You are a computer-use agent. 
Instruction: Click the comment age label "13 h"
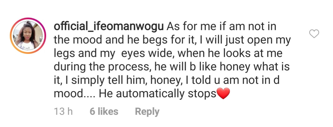pyautogui.click(x=63, y=111)
